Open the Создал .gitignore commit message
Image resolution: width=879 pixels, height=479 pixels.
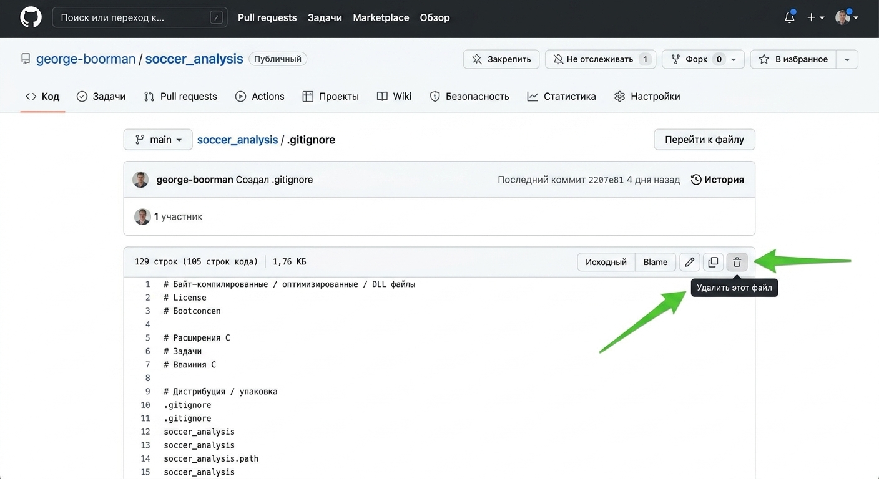[274, 180]
